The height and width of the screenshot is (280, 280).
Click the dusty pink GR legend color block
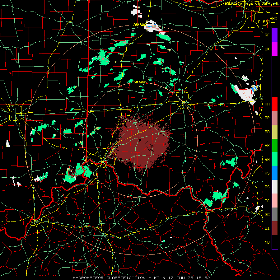[x=275, y=118]
